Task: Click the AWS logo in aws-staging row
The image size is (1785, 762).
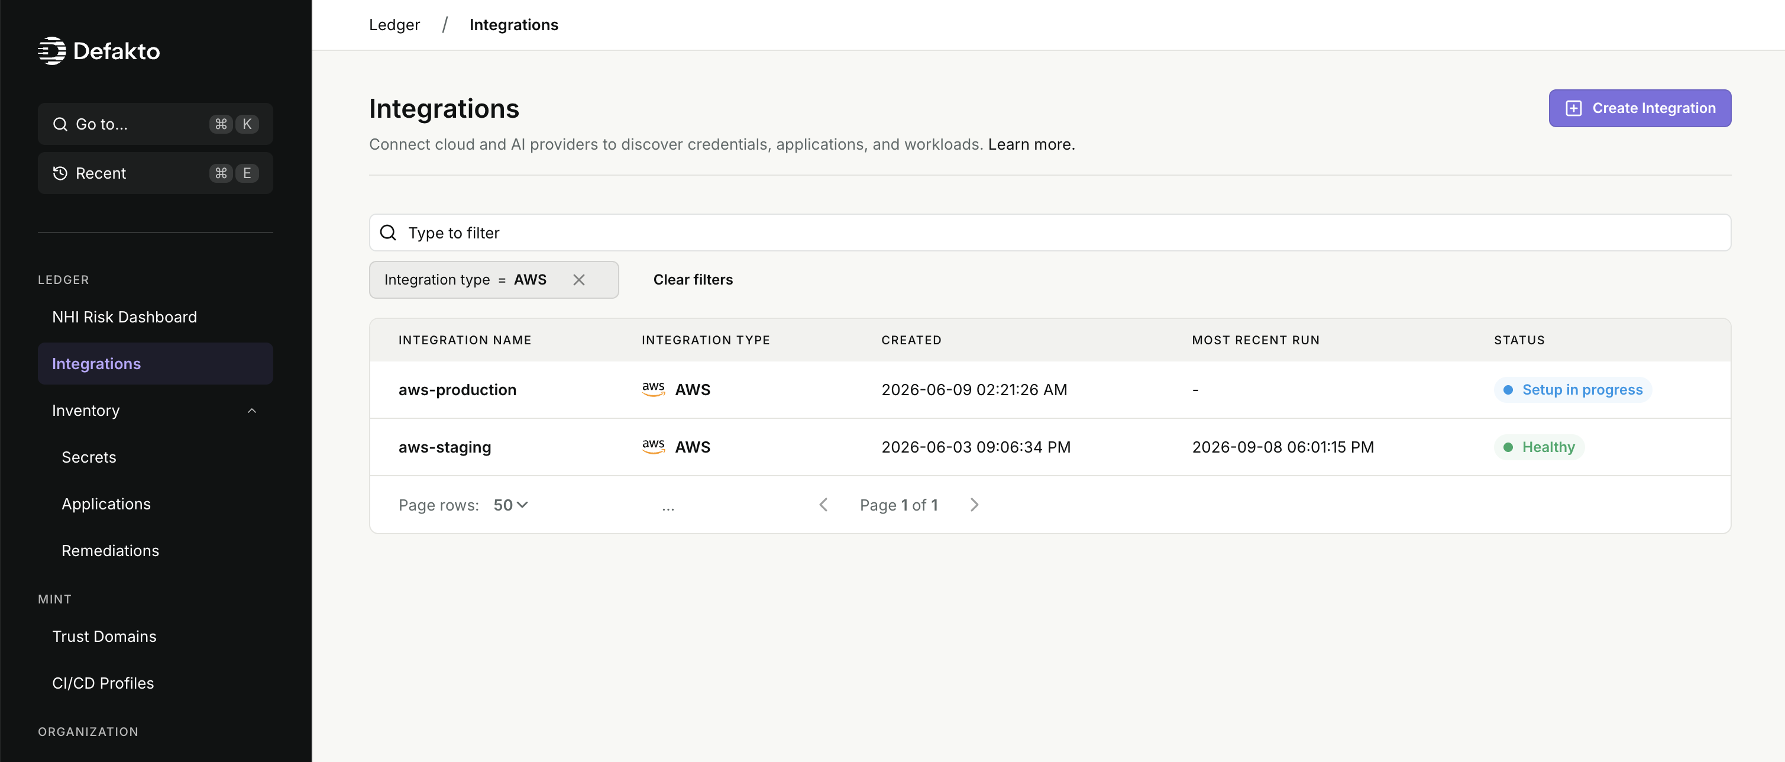Action: pyautogui.click(x=654, y=447)
